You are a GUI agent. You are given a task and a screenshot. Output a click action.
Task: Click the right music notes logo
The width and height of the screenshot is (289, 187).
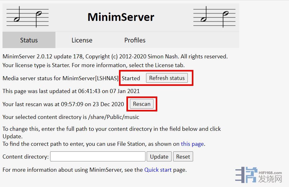coord(214,17)
